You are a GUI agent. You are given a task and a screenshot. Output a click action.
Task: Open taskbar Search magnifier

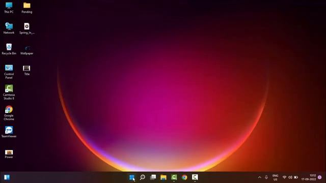point(143,177)
